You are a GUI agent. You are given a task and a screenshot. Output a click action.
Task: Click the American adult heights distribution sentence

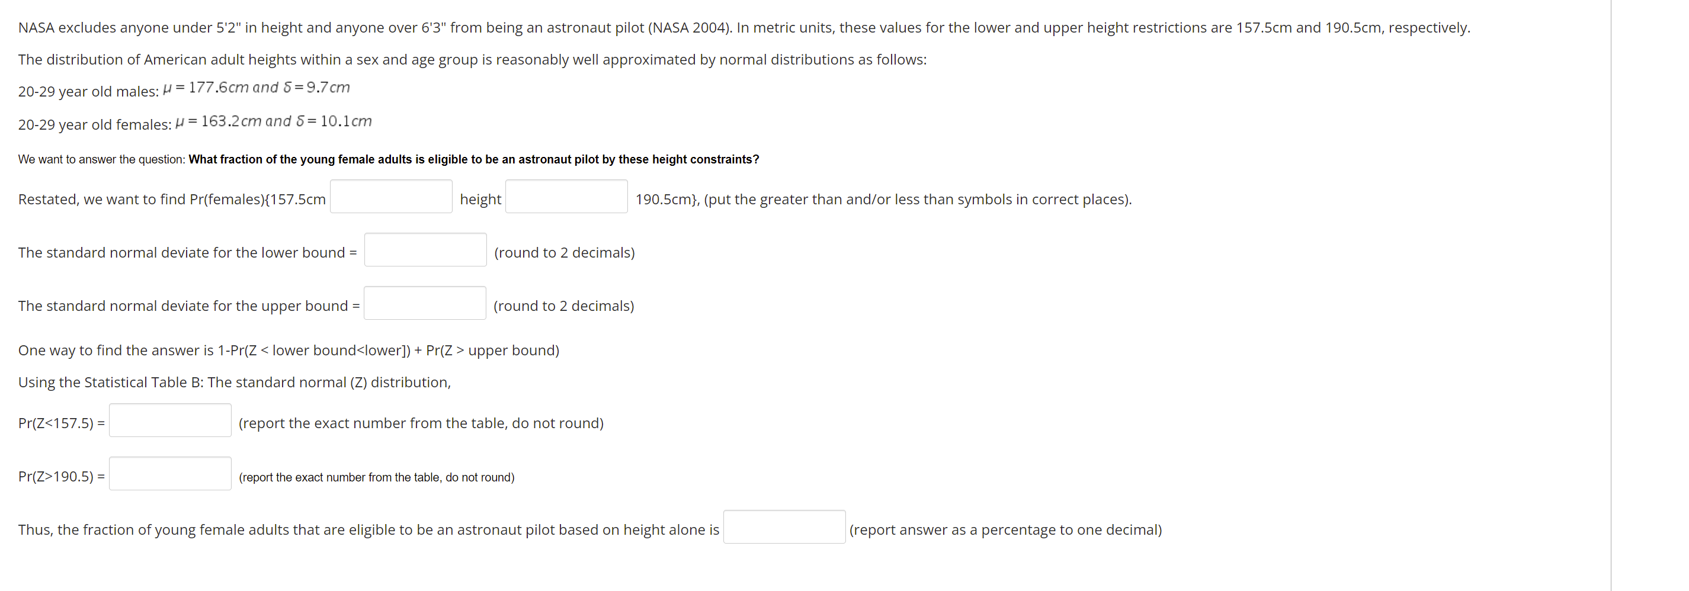[x=472, y=60]
